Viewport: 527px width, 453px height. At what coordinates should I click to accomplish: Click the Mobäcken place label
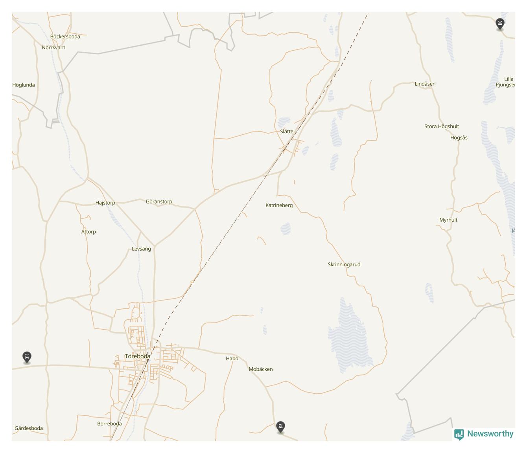coord(261,369)
